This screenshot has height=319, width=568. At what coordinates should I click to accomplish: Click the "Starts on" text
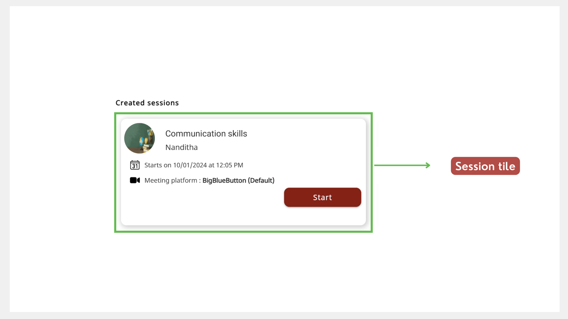[158, 165]
